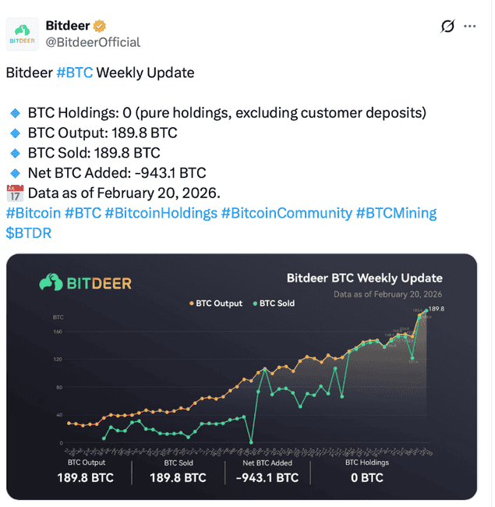Click the gold verified badge next to Bitdeer
Image resolution: width=495 pixels, height=507 pixels.
100,26
